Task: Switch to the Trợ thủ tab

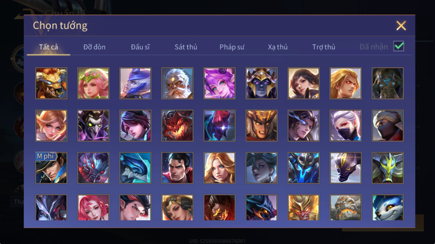Action: pyautogui.click(x=324, y=47)
